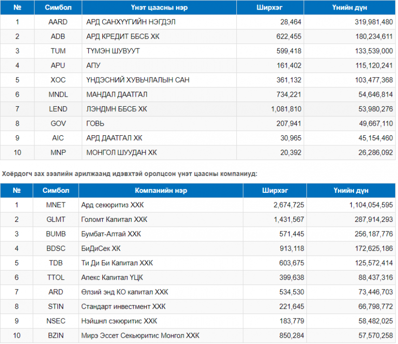
Task: Select the ARD symbol cell
Action: click(55, 292)
